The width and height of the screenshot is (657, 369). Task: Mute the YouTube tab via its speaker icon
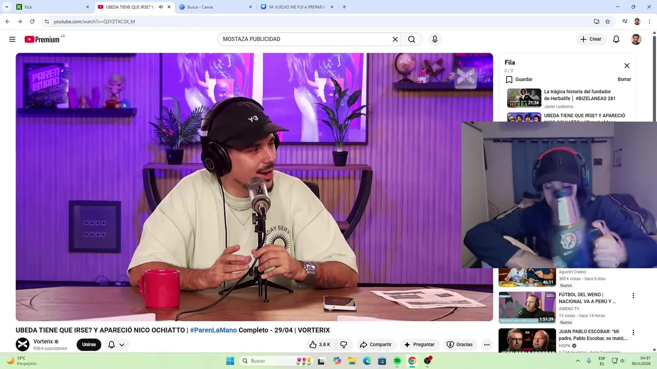pyautogui.click(x=161, y=7)
